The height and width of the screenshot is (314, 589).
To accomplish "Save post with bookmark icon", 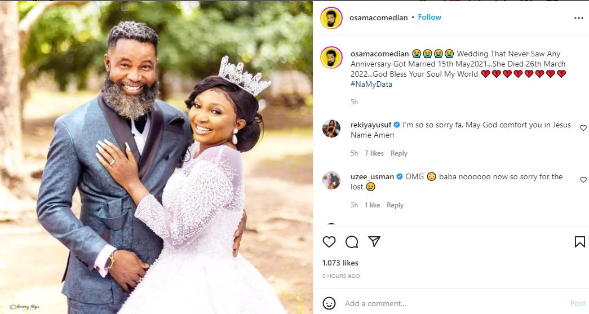I will [579, 242].
